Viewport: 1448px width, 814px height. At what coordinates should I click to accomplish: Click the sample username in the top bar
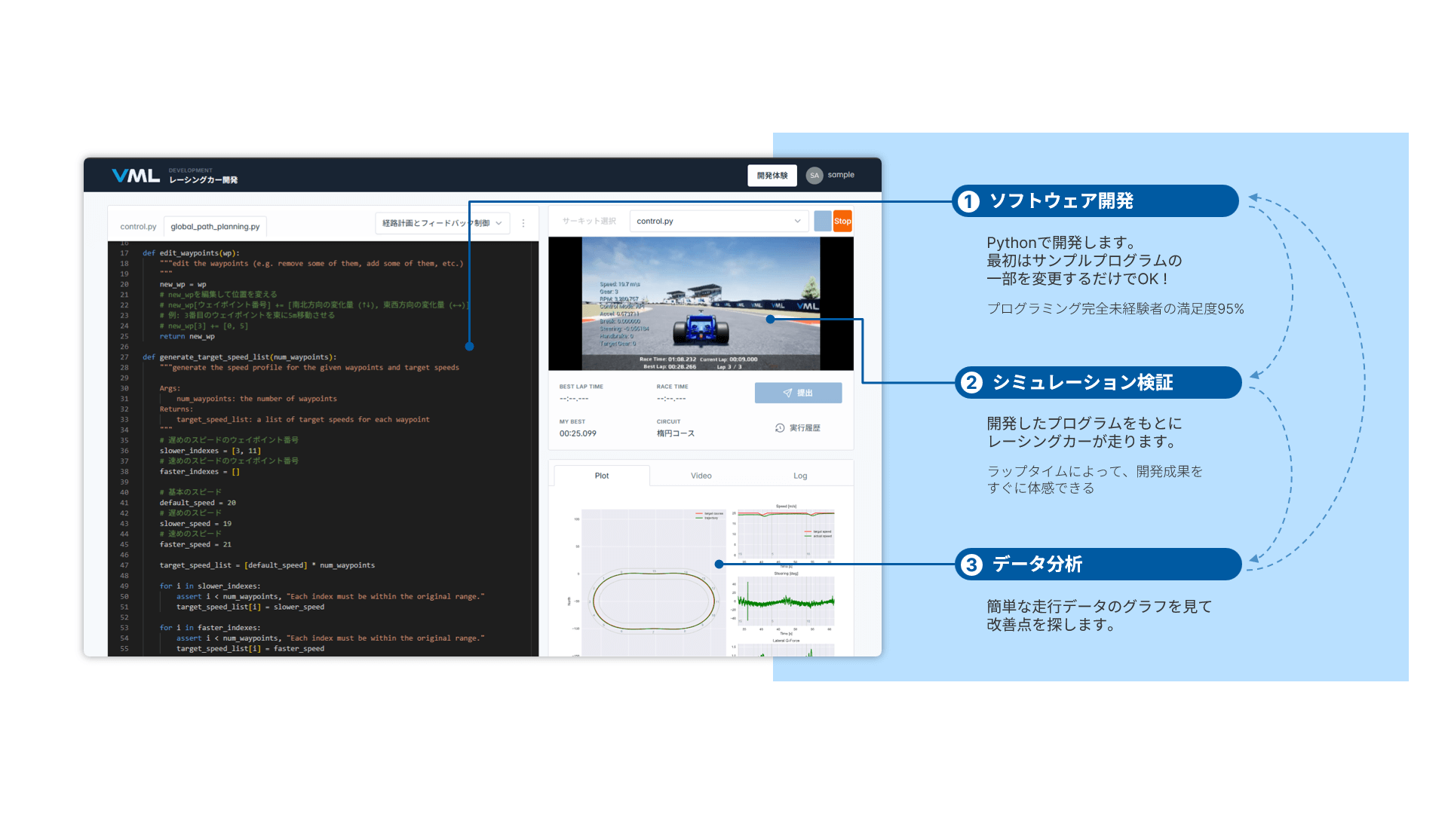(841, 175)
